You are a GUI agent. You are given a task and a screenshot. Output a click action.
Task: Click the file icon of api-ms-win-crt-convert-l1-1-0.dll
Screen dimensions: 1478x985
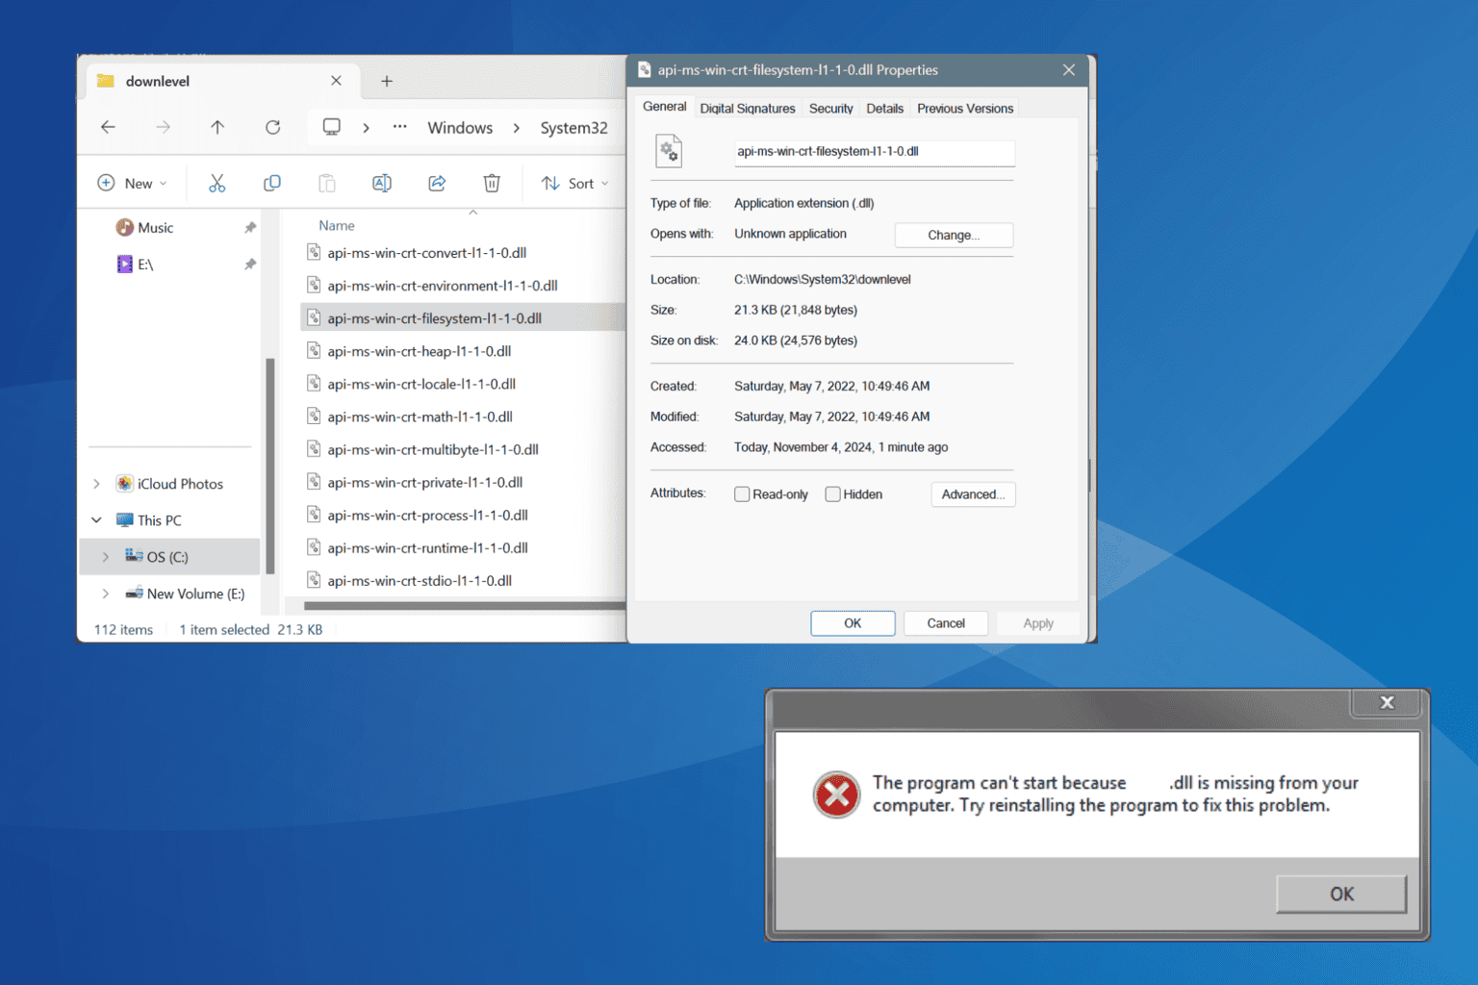(314, 252)
